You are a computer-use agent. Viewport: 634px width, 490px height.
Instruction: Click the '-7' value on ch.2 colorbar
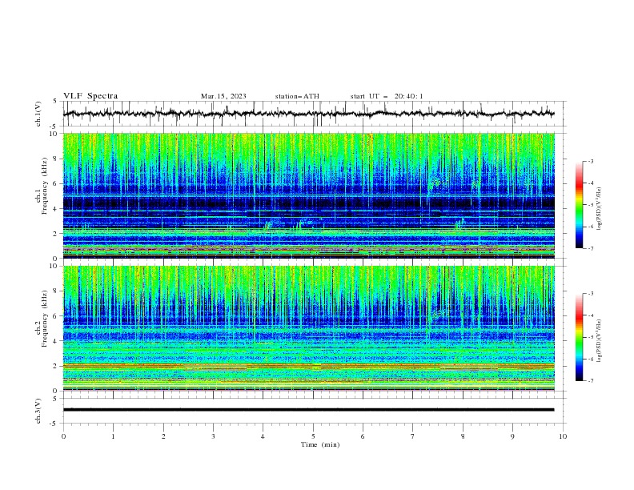click(590, 380)
